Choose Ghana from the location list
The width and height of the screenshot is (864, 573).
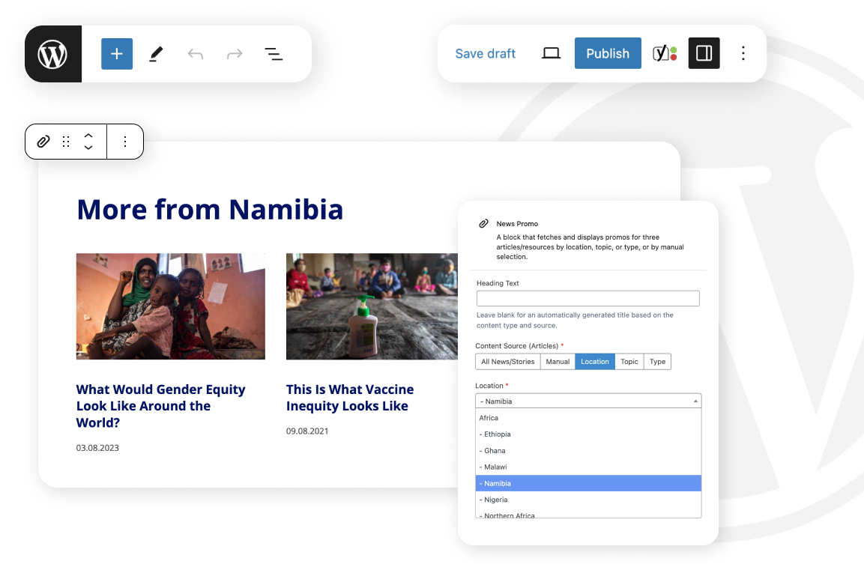pyautogui.click(x=495, y=451)
